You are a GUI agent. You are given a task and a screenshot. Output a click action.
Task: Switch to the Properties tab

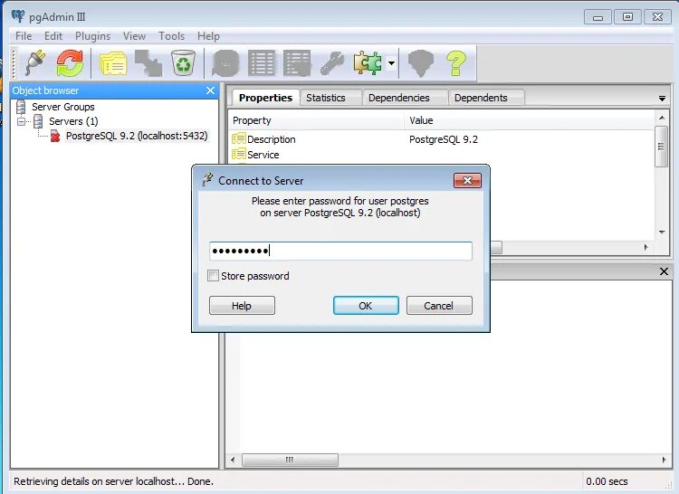(265, 98)
